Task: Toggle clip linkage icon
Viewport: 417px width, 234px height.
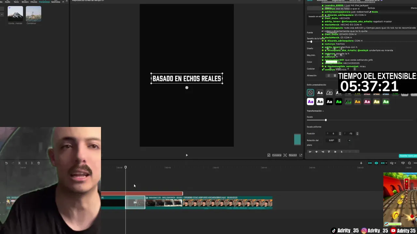Action: [x=383, y=163]
